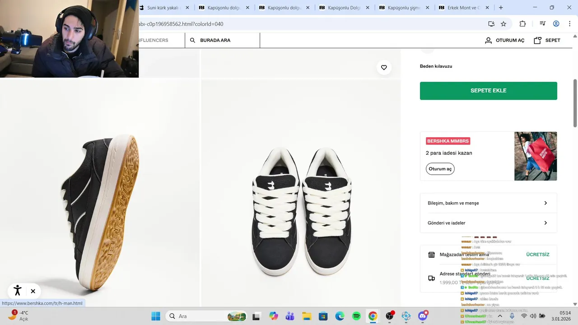Click the 'Gönderi ve iadeler' chevron arrow

[545, 223]
